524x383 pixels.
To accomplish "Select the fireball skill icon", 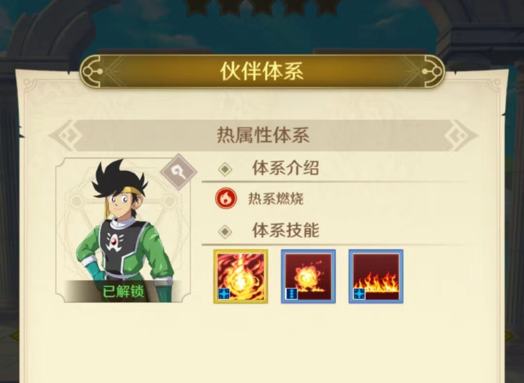I will [x=308, y=276].
